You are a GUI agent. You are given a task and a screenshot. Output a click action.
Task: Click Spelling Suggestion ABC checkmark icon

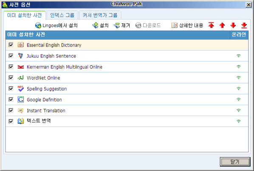20,88
